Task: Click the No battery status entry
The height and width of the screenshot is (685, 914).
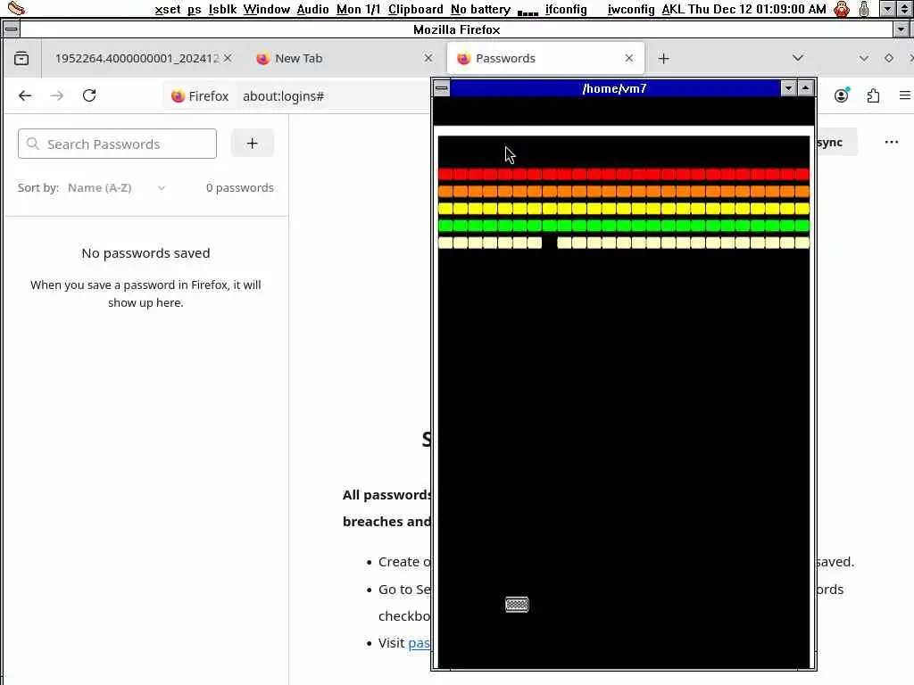Action: point(480,9)
